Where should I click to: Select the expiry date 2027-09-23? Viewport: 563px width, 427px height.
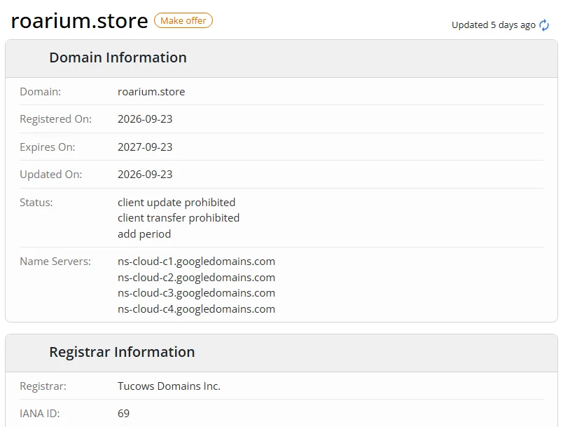[x=145, y=147]
